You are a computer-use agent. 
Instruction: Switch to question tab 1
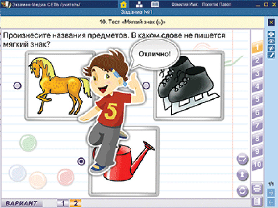(x=257, y=47)
